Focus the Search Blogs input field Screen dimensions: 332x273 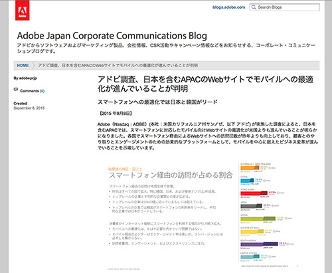click(285, 7)
